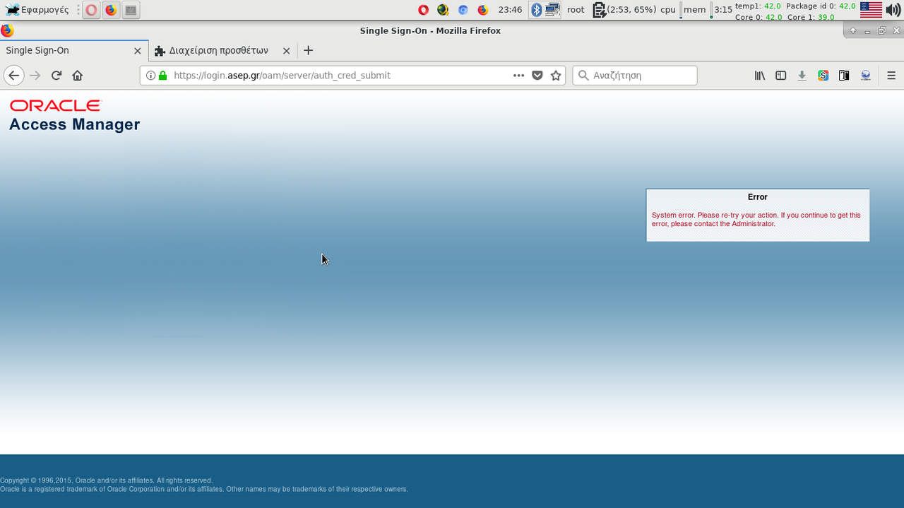
Task: Open the Library bookmarks and history button
Action: tap(760, 76)
